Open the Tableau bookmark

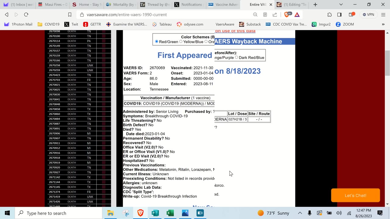pyautogui.click(x=162, y=24)
